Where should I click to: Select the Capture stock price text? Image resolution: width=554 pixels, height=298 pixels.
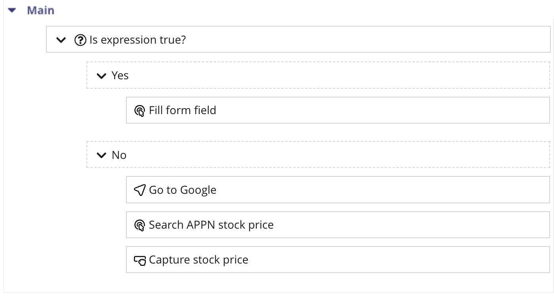(199, 260)
